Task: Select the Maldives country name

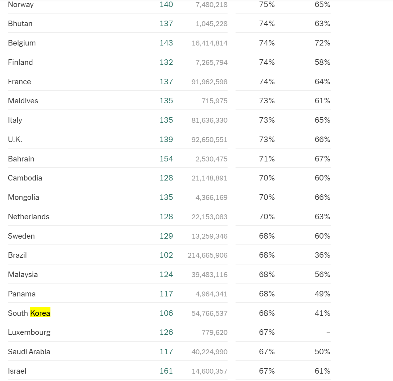Action: pos(23,101)
